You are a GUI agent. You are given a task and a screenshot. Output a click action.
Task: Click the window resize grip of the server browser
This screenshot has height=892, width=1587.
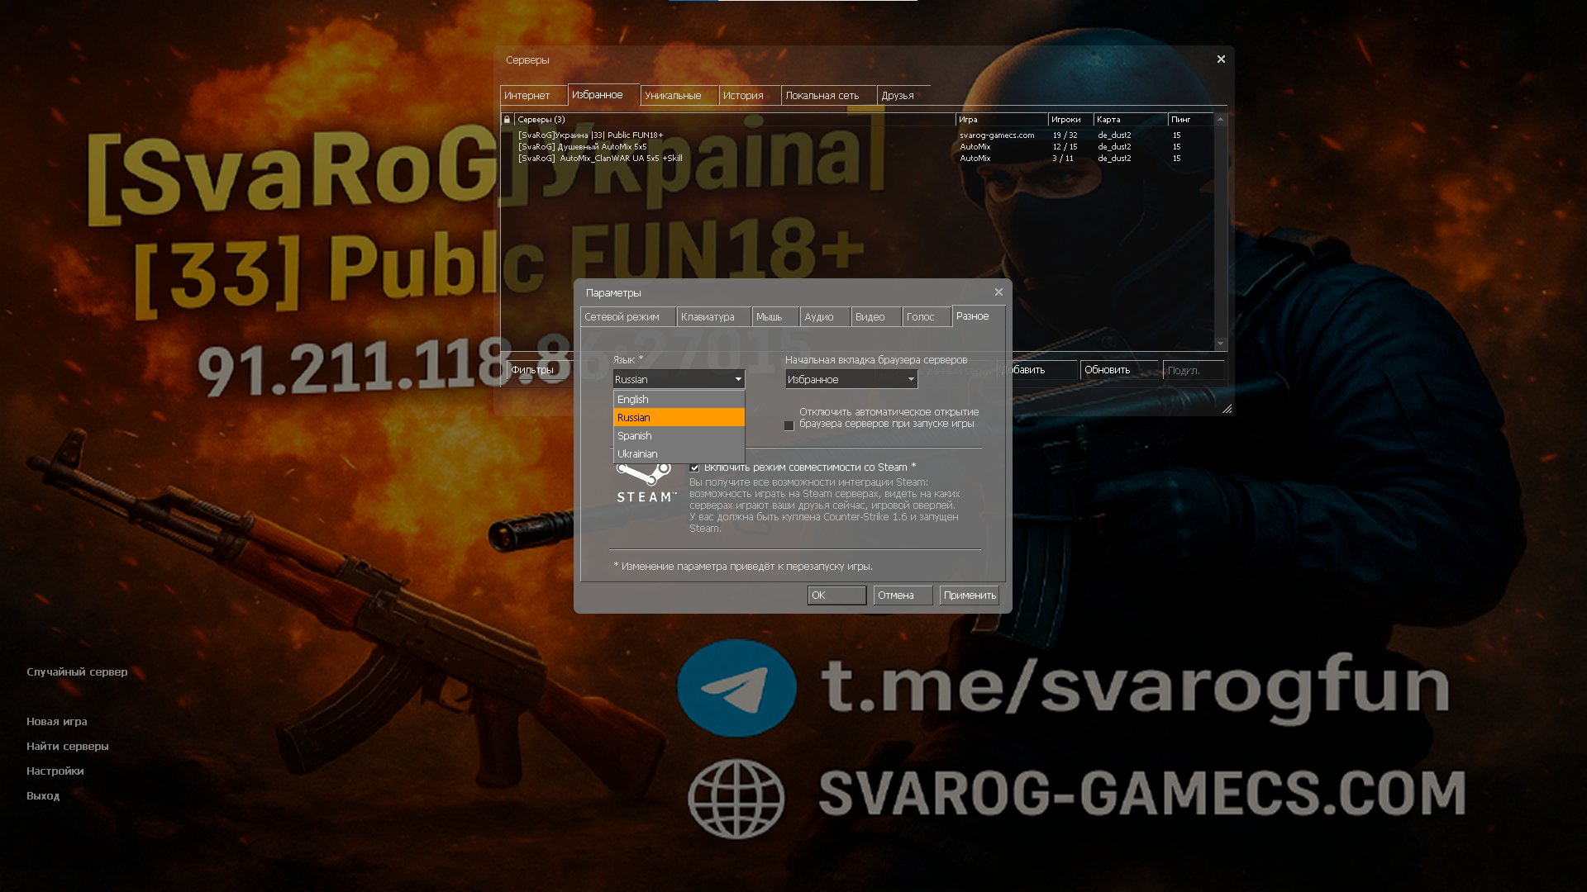point(1228,409)
